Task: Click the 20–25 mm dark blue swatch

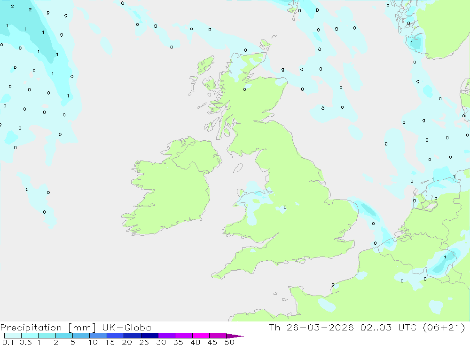Action: click(x=132, y=336)
